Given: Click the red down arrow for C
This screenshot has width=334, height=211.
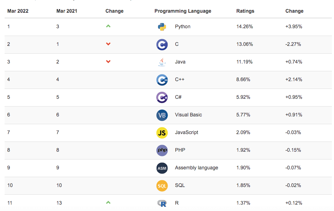Looking at the screenshot, I should pos(108,44).
